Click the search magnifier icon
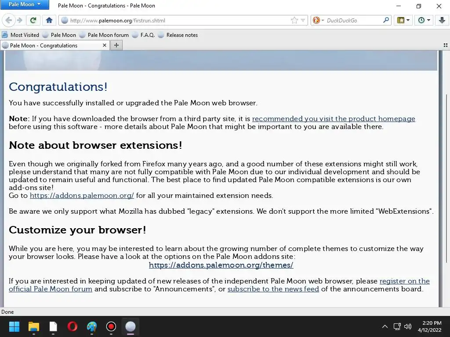The height and width of the screenshot is (337, 450). pyautogui.click(x=386, y=20)
